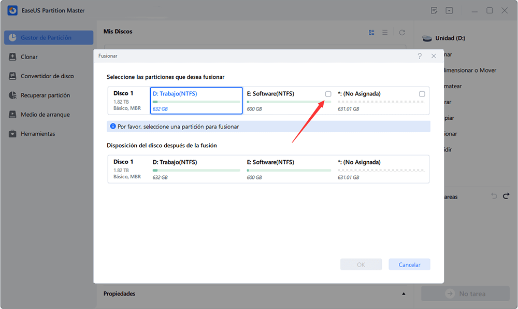The width and height of the screenshot is (518, 309).
Task: Click the Unidad (D:) label
Action: 450,38
